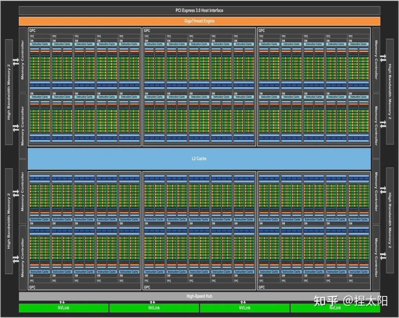Select the second Memory Controller on right side

[376, 126]
